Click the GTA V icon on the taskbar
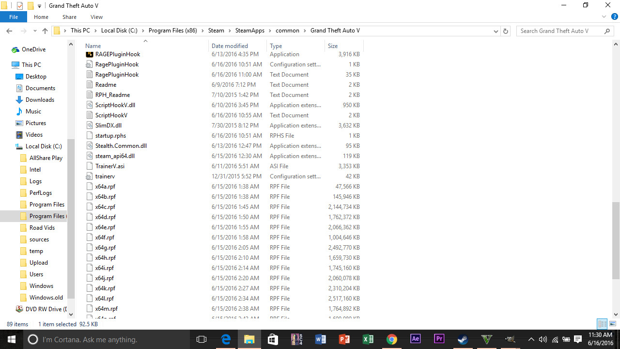This screenshot has height=349, width=620. (x=486, y=339)
